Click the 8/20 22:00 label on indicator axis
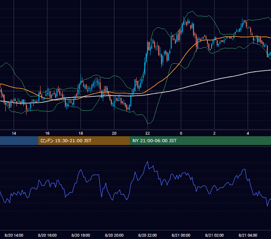Screen dimensions: 271x239 click(x=147, y=235)
